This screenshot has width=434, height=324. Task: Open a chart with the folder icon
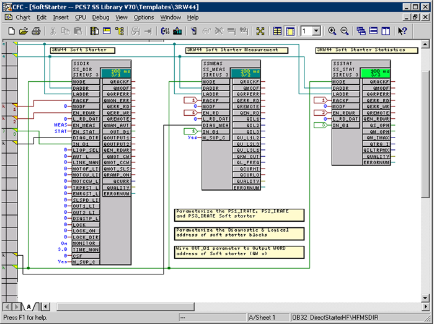23,30
